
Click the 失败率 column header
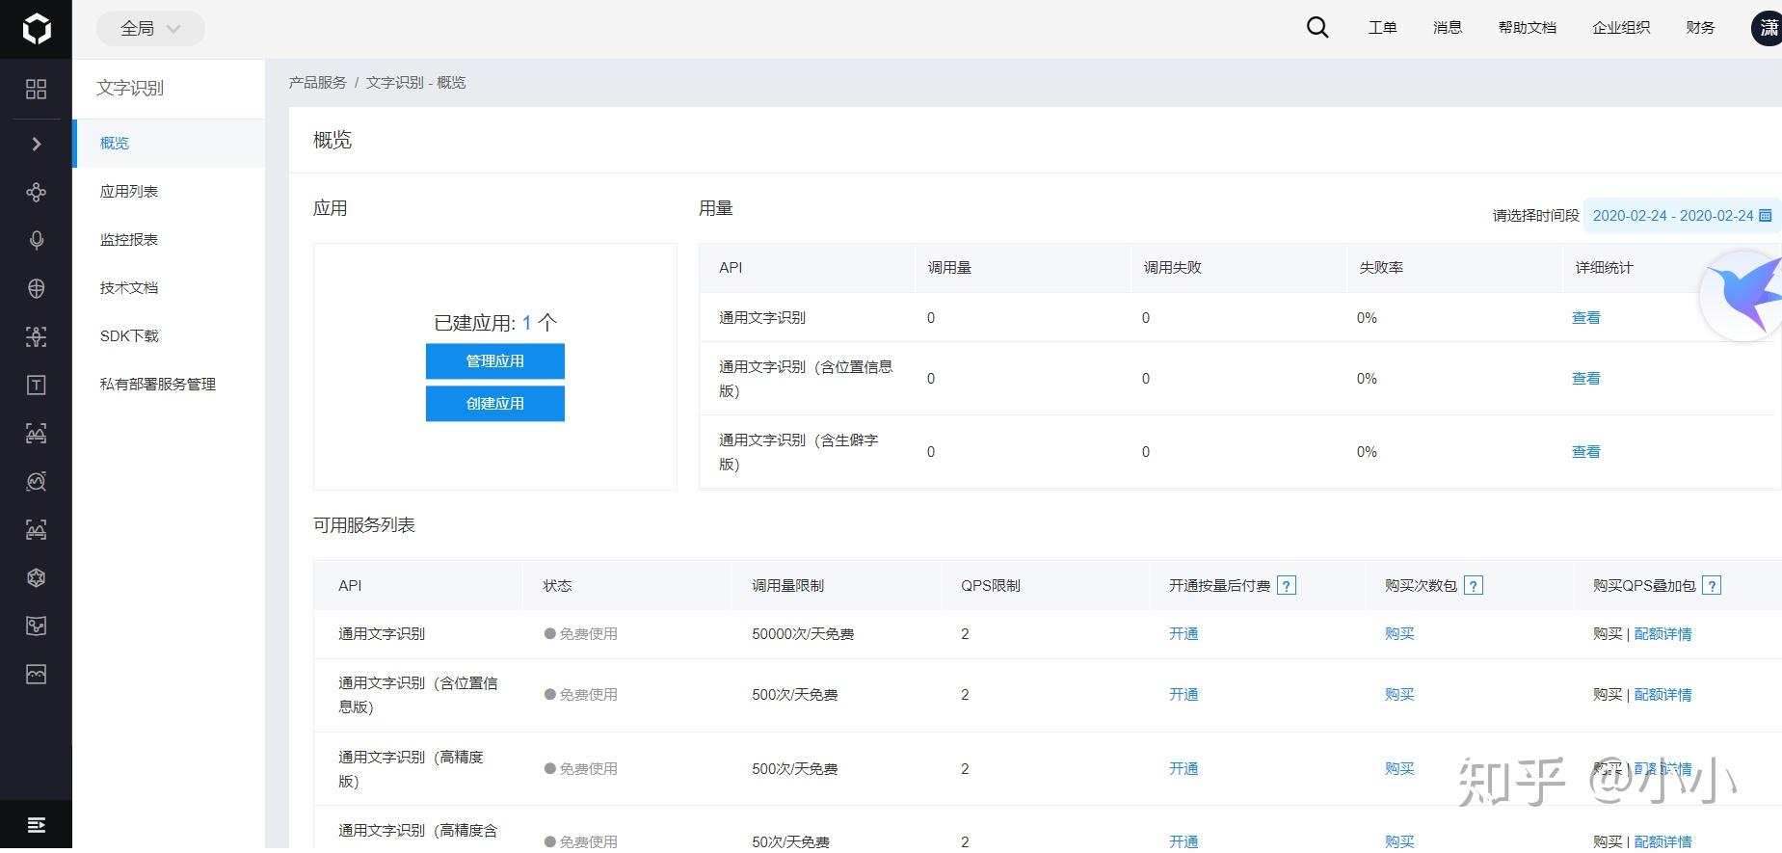point(1381,268)
